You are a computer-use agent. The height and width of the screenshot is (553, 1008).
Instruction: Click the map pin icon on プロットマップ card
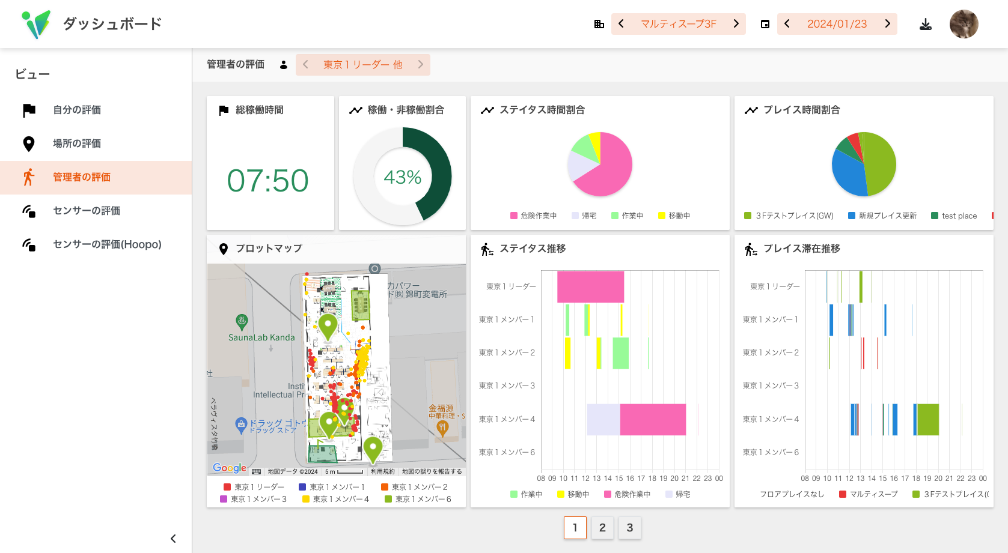pos(223,249)
